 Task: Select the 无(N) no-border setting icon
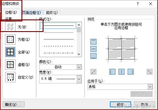10,27
